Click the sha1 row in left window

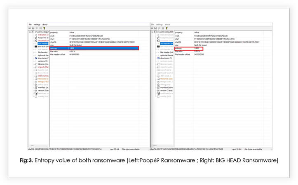[x=94, y=39]
